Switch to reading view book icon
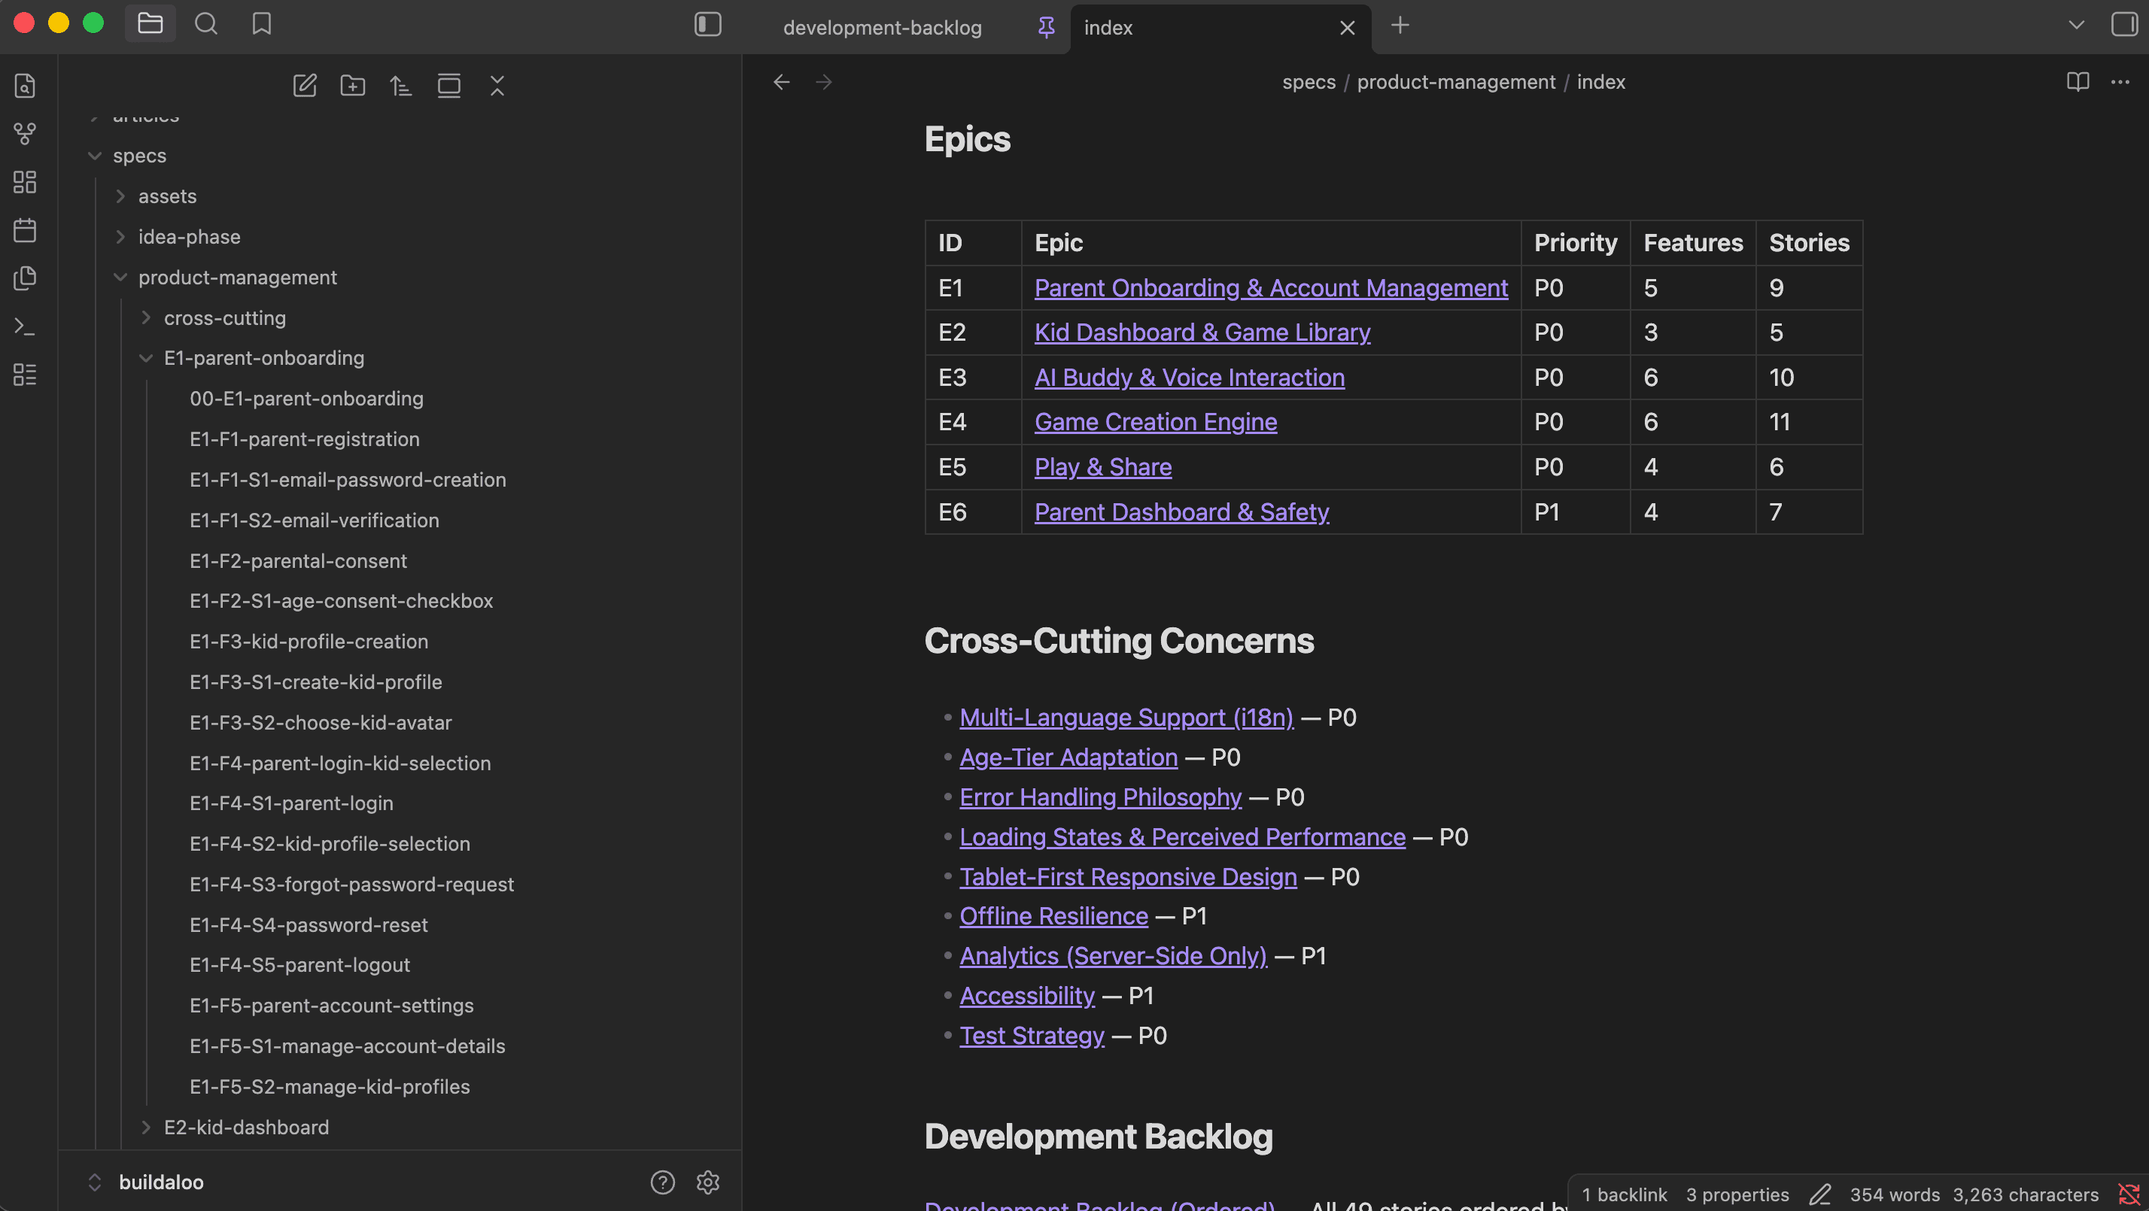The width and height of the screenshot is (2149, 1211). [2078, 82]
